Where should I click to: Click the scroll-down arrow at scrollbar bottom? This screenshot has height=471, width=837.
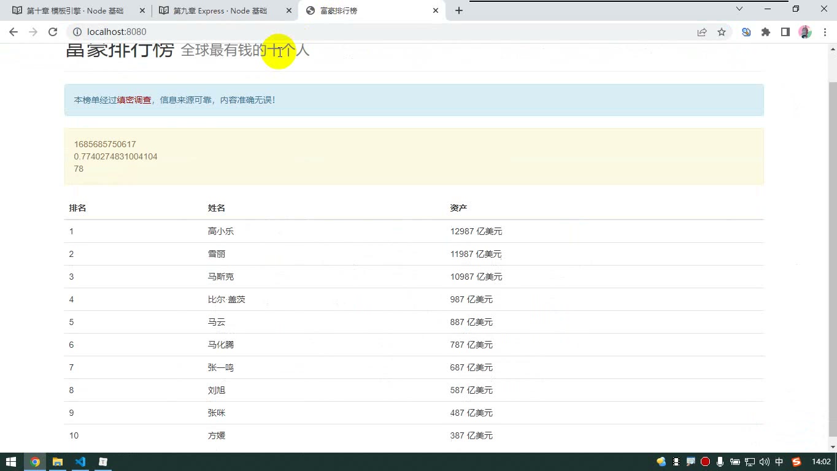[x=833, y=448]
